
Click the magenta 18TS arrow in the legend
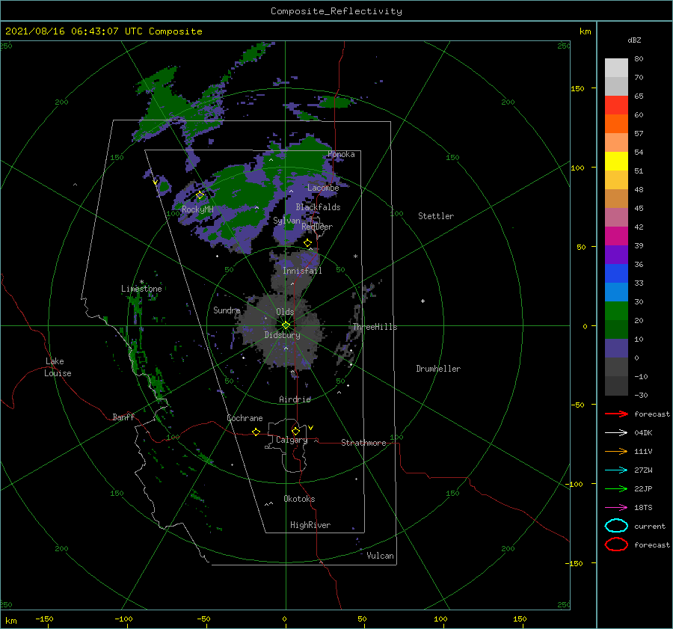(x=616, y=508)
